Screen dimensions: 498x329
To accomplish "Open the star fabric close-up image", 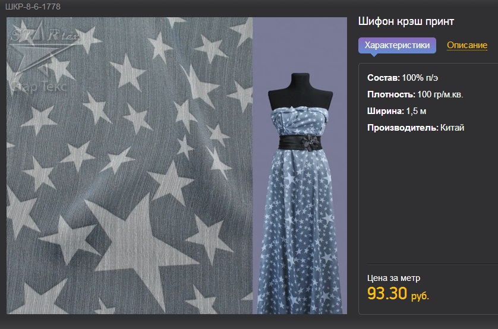I will tap(130, 166).
